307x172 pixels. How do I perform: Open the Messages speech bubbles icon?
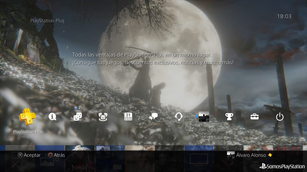pos(153,116)
